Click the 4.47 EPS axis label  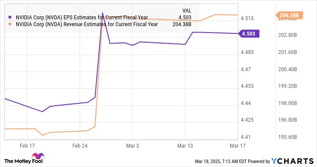tap(246, 69)
